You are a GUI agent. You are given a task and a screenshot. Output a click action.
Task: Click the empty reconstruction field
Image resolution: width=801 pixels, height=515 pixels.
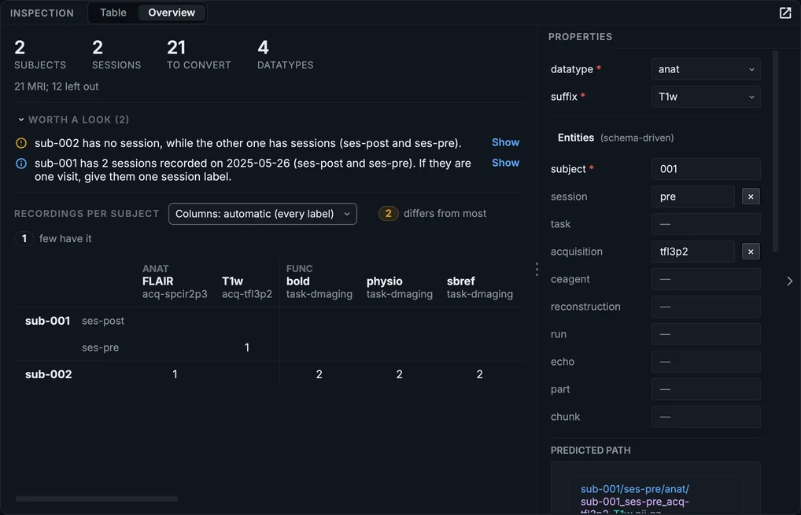706,307
